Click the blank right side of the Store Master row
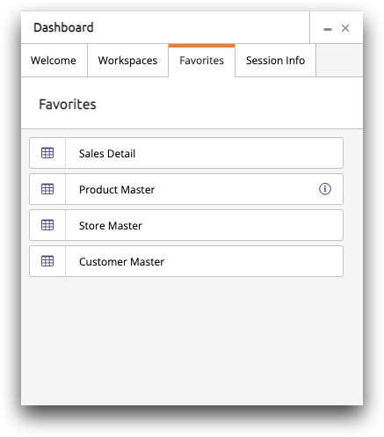Image resolution: width=384 pixels, height=437 pixels. coord(243,225)
